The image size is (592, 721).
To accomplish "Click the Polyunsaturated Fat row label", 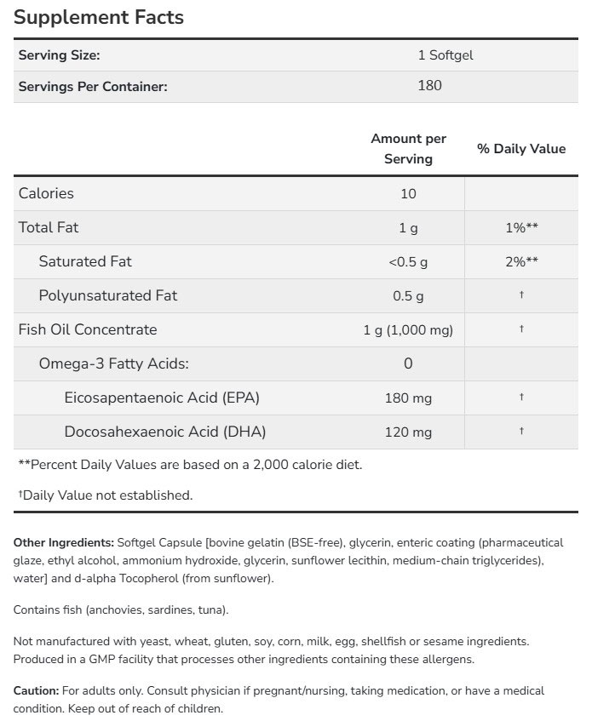I will [108, 295].
